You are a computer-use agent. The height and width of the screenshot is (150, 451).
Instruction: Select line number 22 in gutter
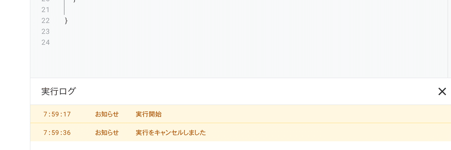click(x=45, y=21)
